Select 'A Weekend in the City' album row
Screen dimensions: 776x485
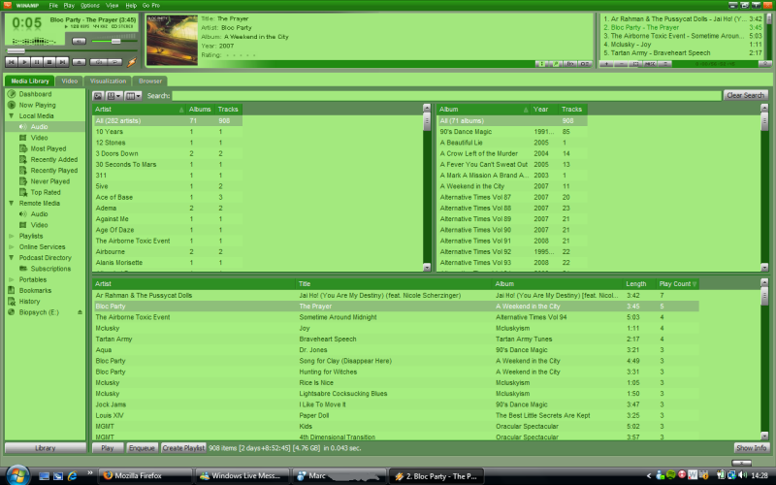coord(512,186)
